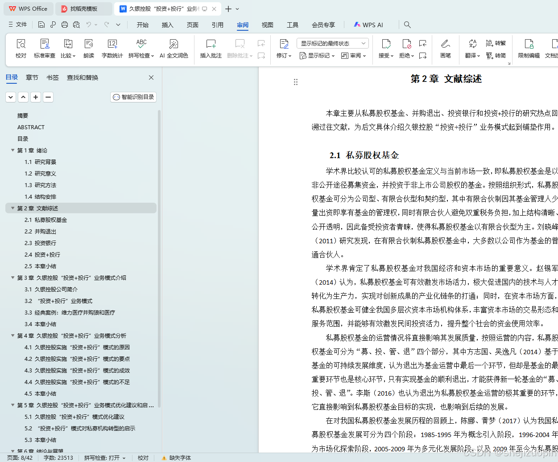Screen dimensions: 558x462
Task: Jump to 2.4 投资+投行 in outline
Action: [42, 254]
